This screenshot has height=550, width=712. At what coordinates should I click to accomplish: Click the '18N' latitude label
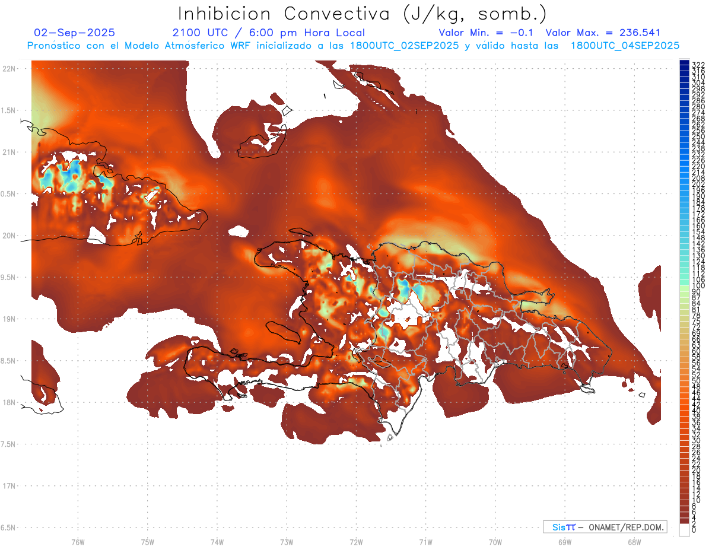coord(8,403)
